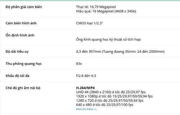This screenshot has width=180, height=115.
Task: Click the "Chế độ ghi âm nội bộ" label
Action: [x=23, y=88]
